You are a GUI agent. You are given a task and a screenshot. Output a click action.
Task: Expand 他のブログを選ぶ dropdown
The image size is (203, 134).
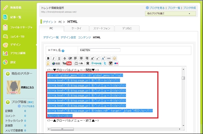pos(171,14)
